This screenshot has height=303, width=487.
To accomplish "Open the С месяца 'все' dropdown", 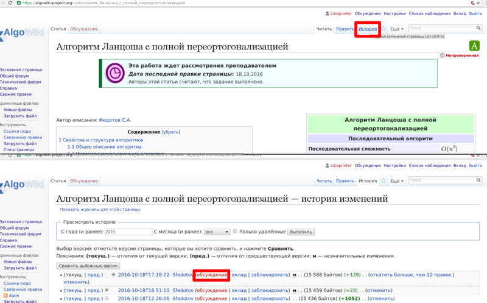I will pos(217,232).
